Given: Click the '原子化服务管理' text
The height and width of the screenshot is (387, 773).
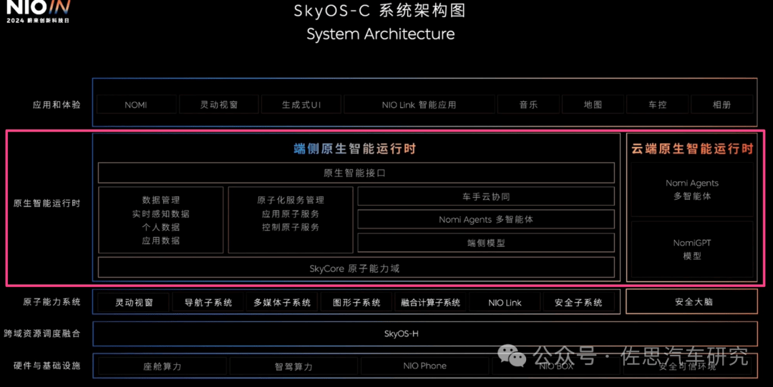Looking at the screenshot, I should tap(291, 200).
